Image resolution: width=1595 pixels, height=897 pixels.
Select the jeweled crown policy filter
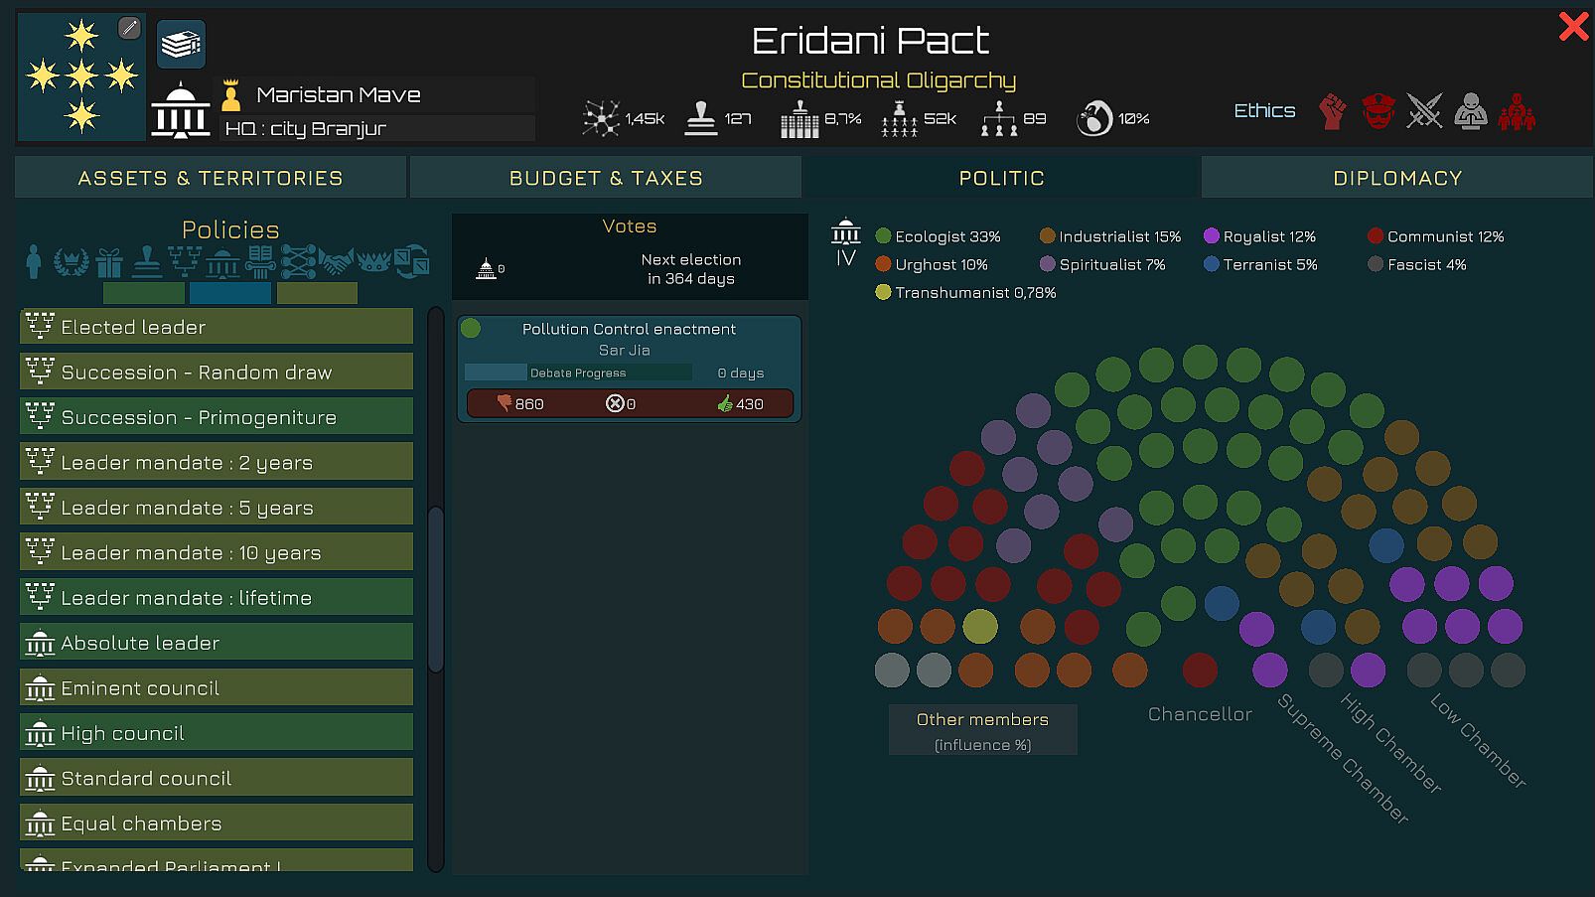pyautogui.click(x=373, y=262)
